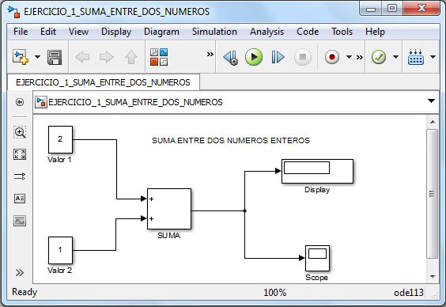The width and height of the screenshot is (446, 307).
Task: Click the Ready status text
Action: (25, 292)
